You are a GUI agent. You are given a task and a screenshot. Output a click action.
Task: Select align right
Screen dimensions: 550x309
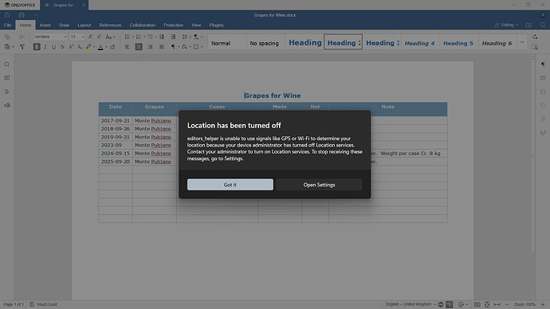click(x=150, y=47)
